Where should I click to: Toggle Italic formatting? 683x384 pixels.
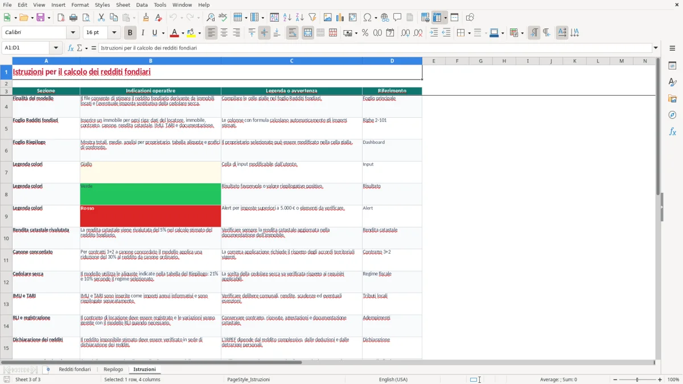[143, 33]
